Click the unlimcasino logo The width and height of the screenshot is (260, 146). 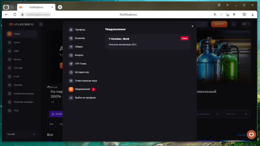pyautogui.click(x=21, y=24)
